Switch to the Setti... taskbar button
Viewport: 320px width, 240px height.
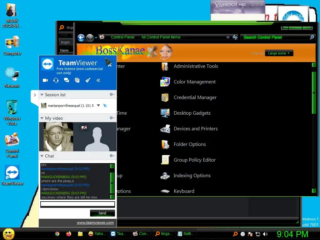coord(186,234)
